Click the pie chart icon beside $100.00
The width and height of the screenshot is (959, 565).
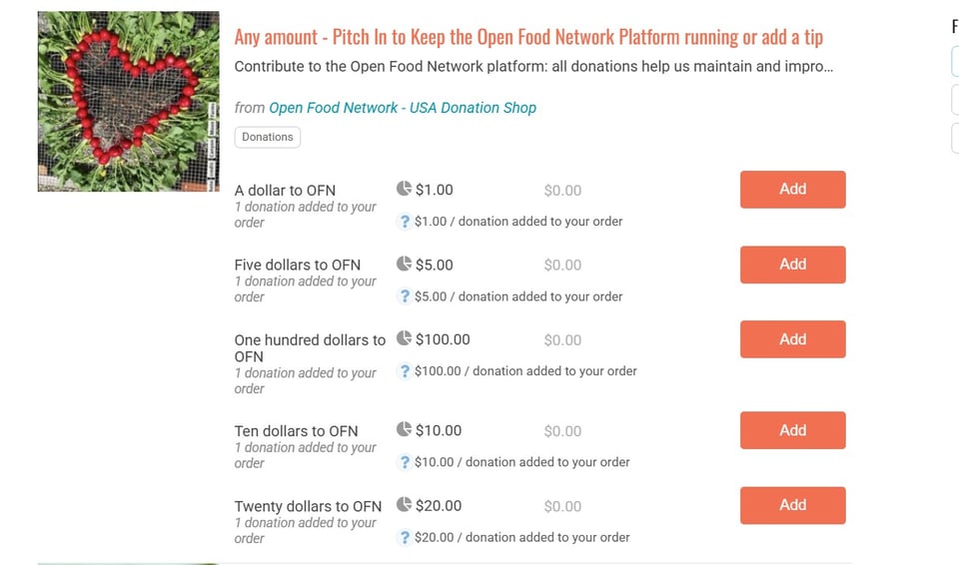[404, 338]
